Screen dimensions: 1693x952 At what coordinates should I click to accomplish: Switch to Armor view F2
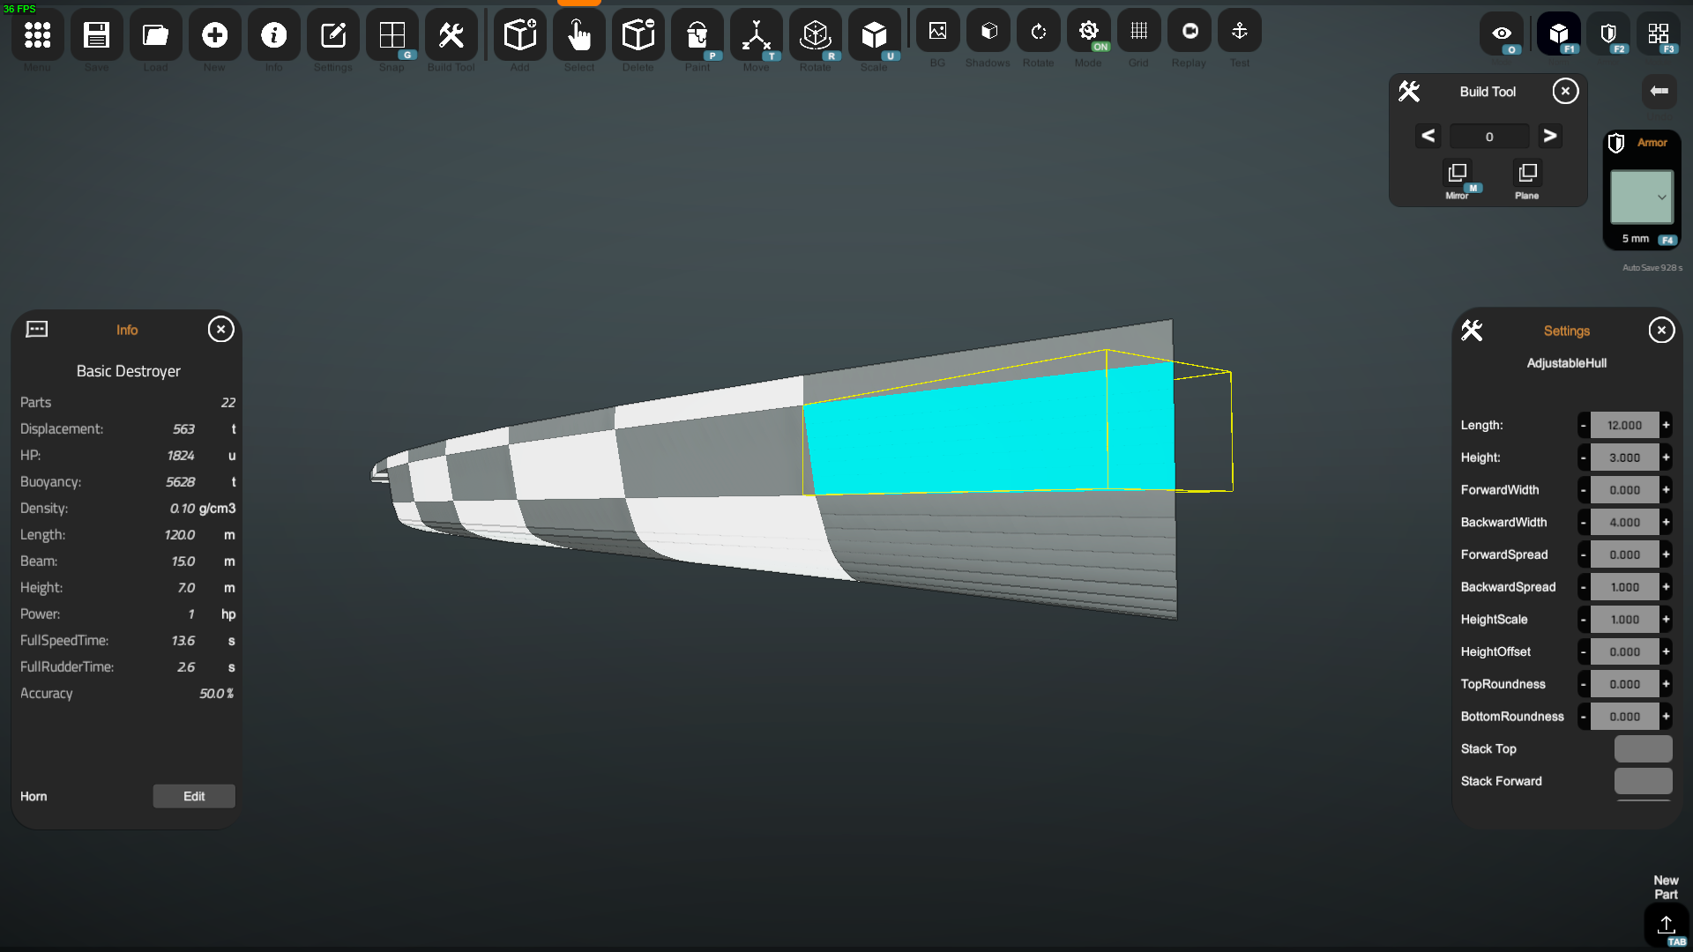[1608, 33]
